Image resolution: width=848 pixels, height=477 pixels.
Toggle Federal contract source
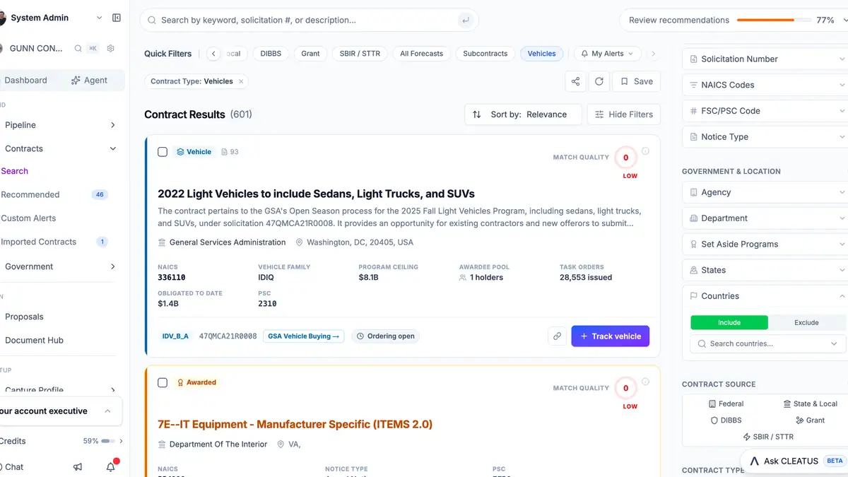point(726,404)
